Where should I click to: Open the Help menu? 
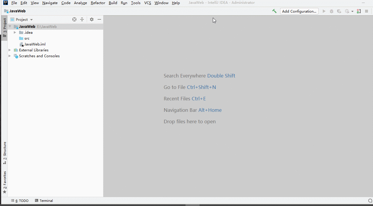[x=176, y=3]
